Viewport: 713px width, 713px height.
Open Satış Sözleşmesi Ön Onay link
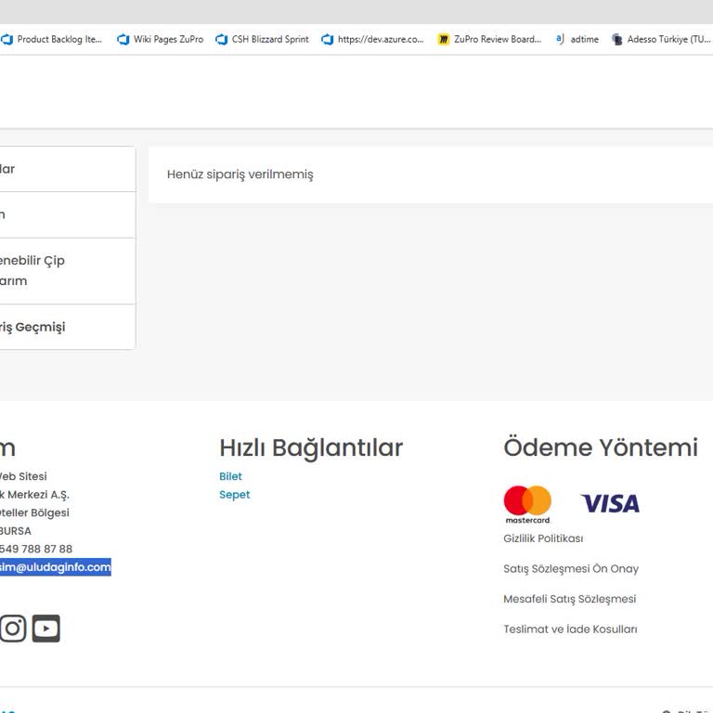coord(570,569)
